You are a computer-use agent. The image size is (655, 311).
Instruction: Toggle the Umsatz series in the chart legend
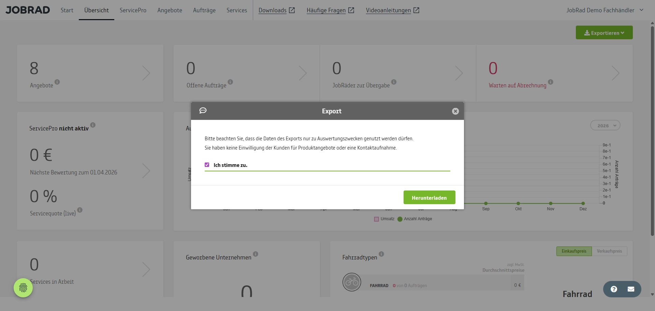point(377,219)
